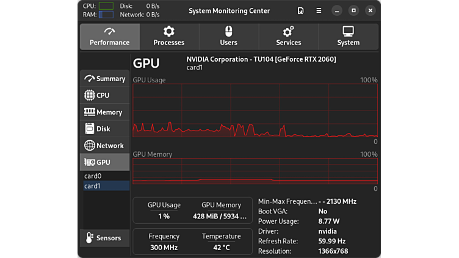Open the Performance tab
Viewport: 459px width, 258px height.
point(109,37)
